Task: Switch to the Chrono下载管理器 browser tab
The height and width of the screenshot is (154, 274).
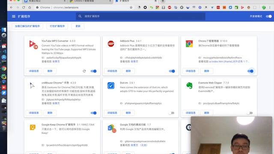Action: 90,1
